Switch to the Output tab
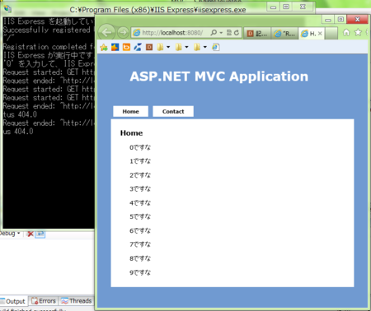Viewport: 371px width, 311px height. tap(13, 301)
